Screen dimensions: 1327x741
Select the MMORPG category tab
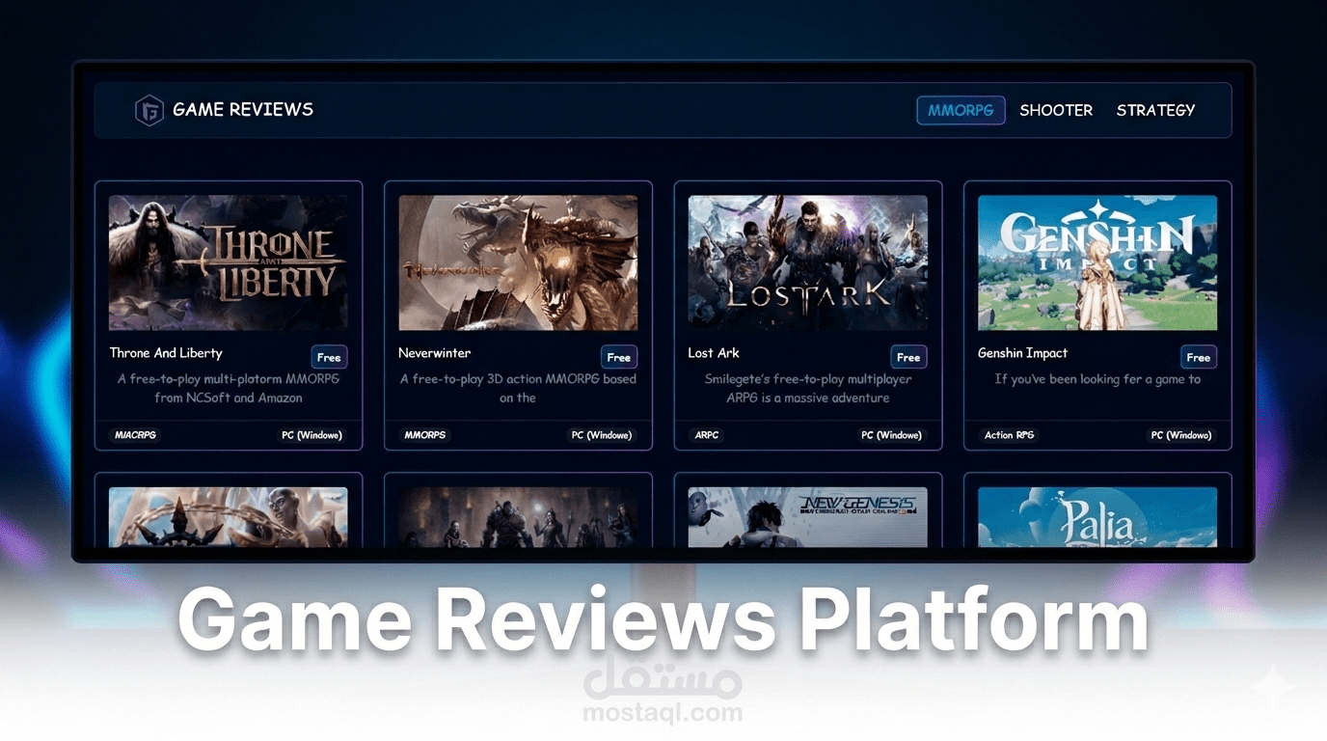961,110
